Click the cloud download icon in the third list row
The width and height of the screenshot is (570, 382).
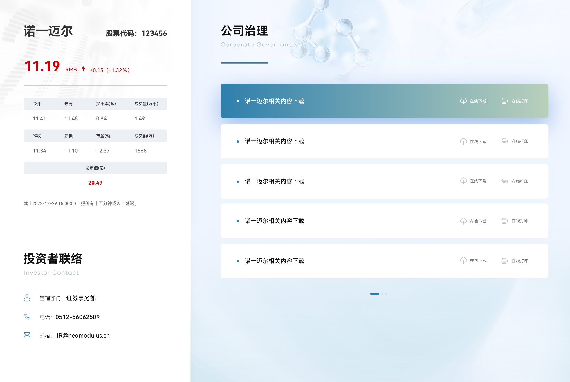pyautogui.click(x=463, y=181)
